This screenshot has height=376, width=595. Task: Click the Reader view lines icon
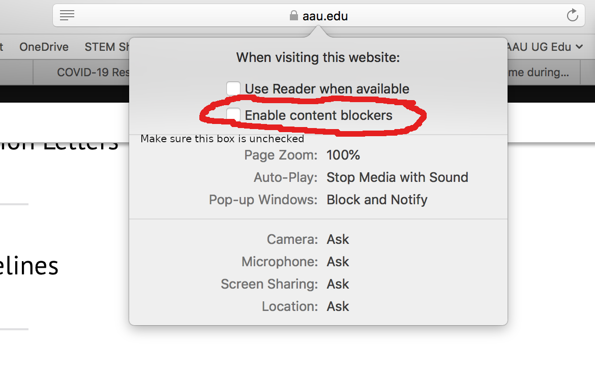67,16
